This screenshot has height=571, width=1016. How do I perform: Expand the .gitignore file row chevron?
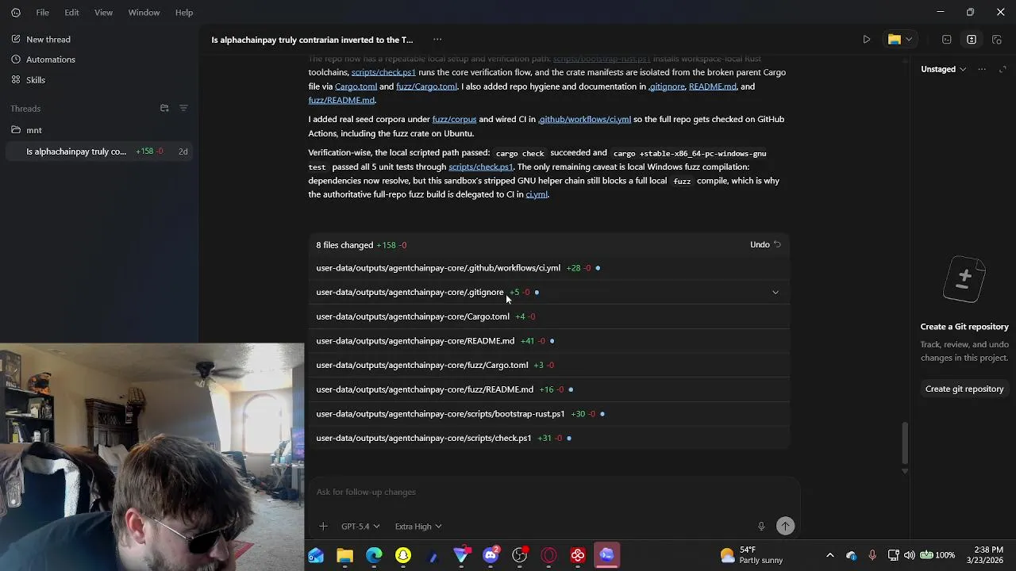775,293
